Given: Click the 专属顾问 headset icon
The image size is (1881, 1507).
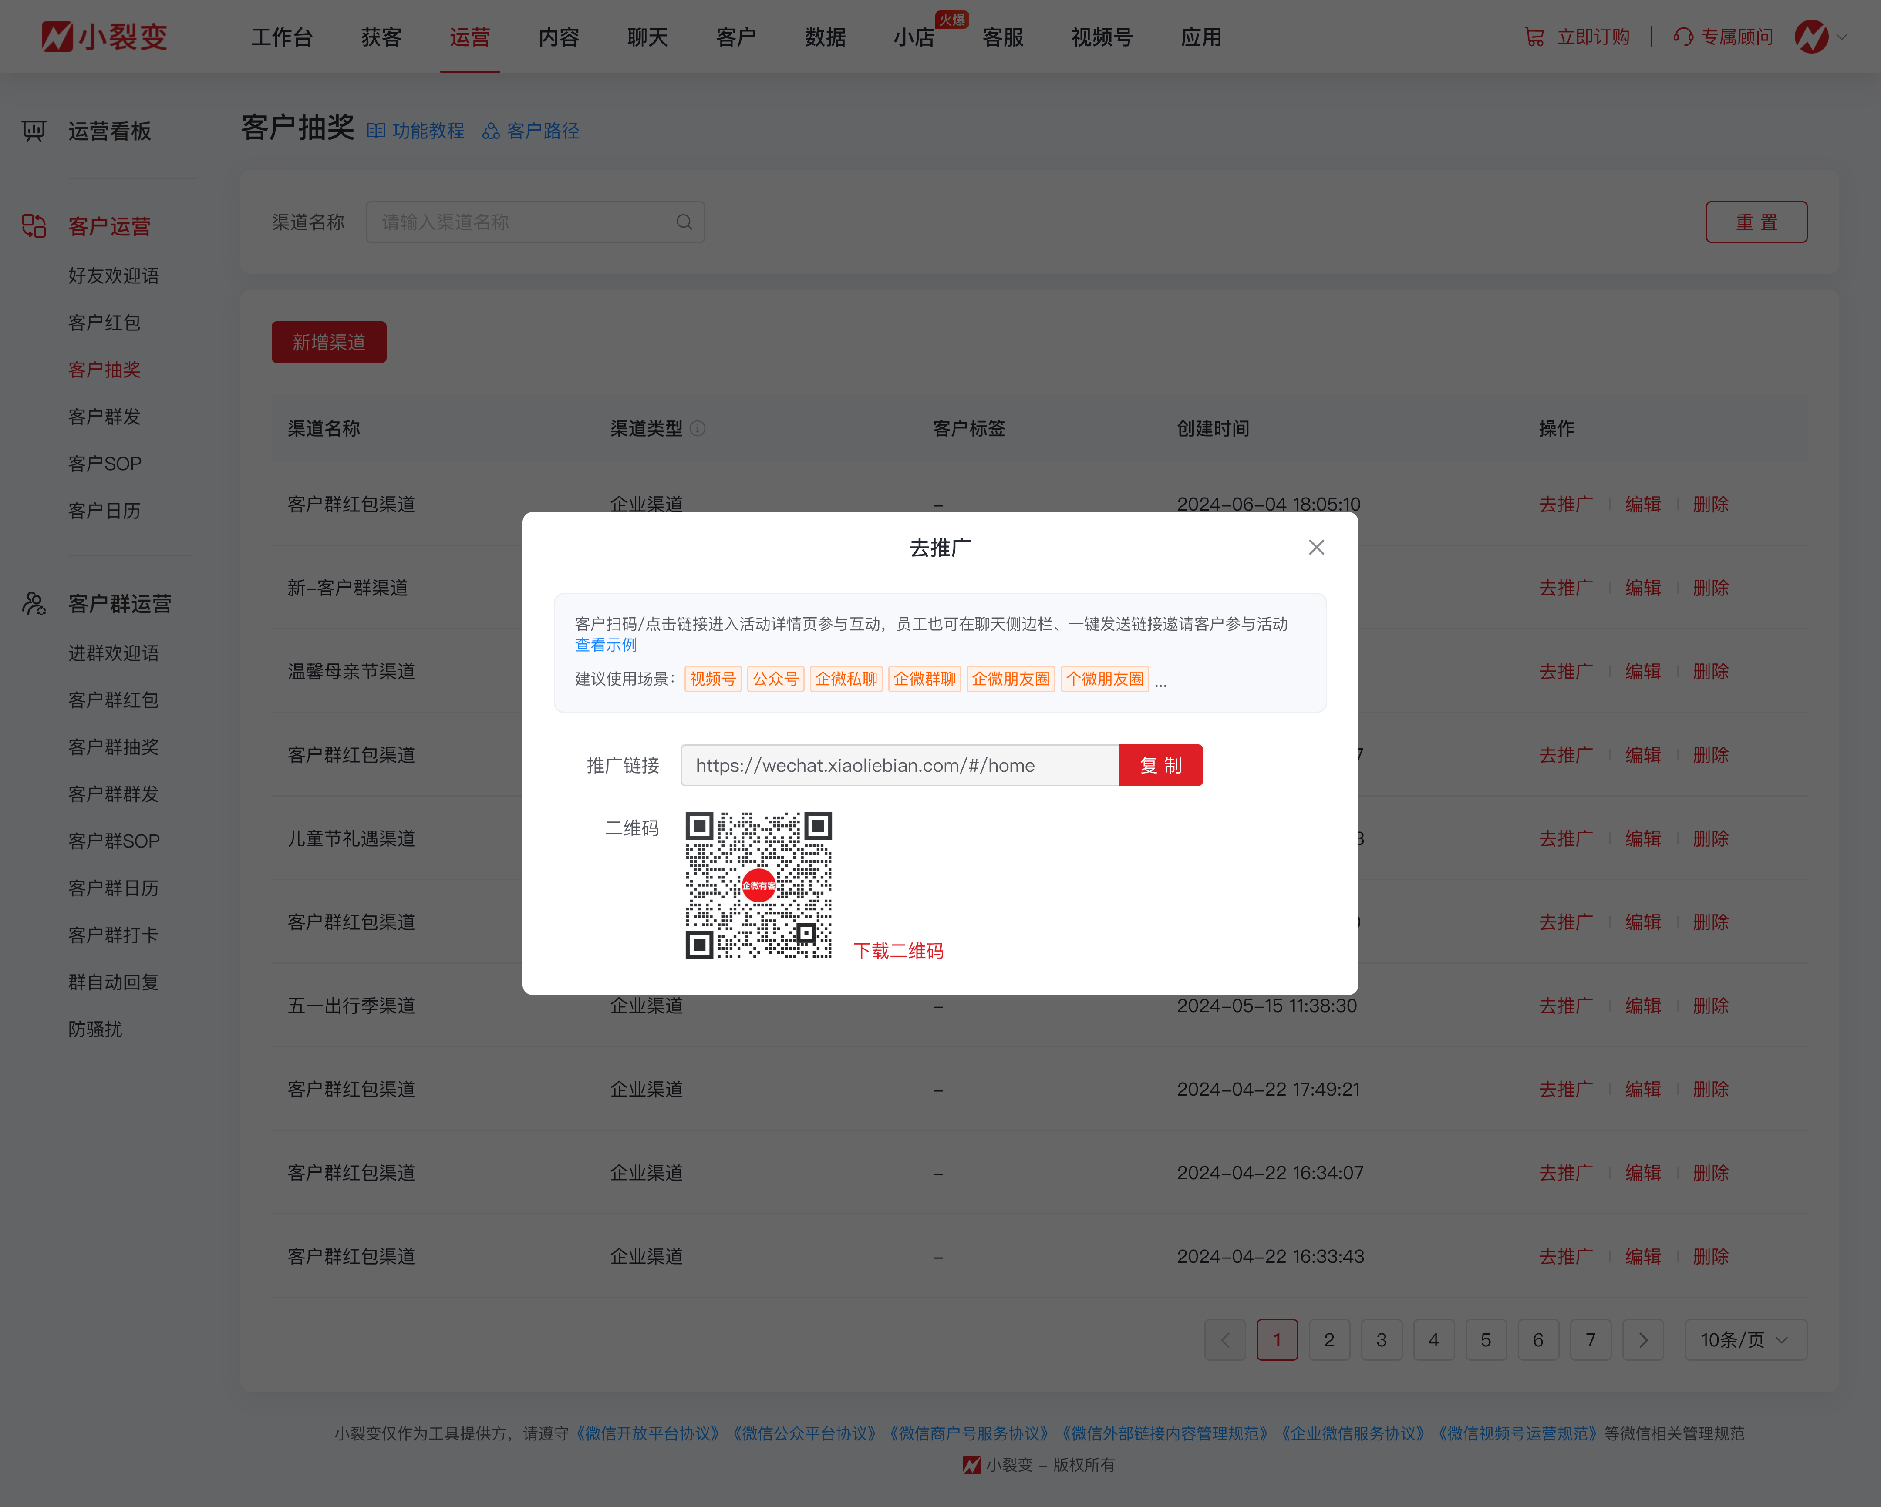Looking at the screenshot, I should tap(1683, 37).
